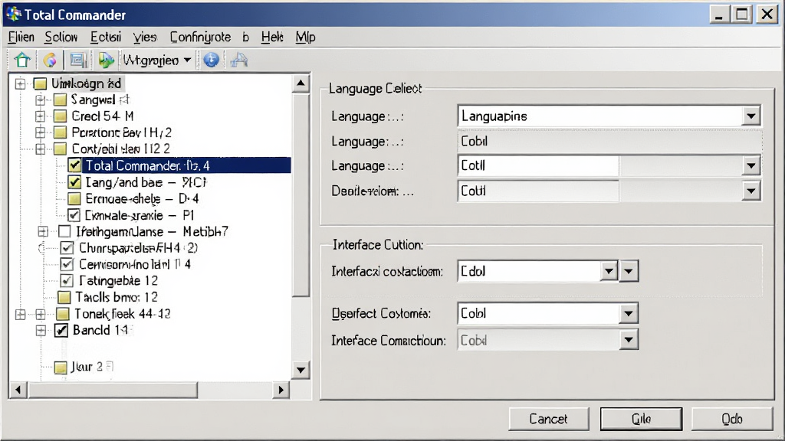
Task: Expand the 'Poratonc Bev' tree node
Action: [x=41, y=132]
